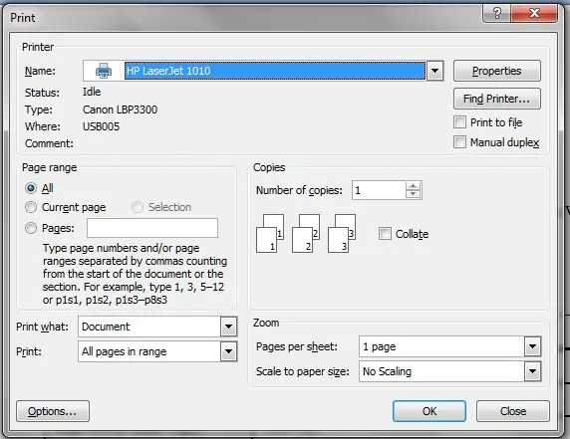Image resolution: width=570 pixels, height=439 pixels.
Task: Click the Find Printer button
Action: pyautogui.click(x=497, y=99)
